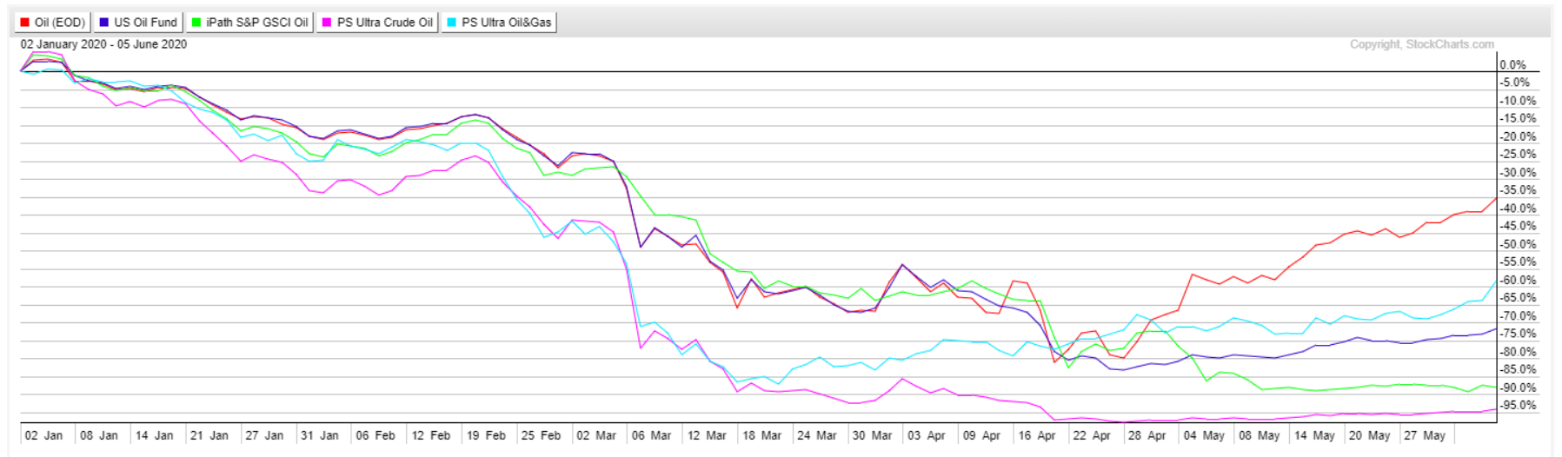Click the 24 Mar date label
Viewport: 1562px width, 457px height.
(817, 435)
